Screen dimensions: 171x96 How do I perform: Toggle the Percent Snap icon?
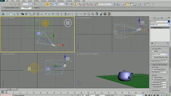coord(87,4)
